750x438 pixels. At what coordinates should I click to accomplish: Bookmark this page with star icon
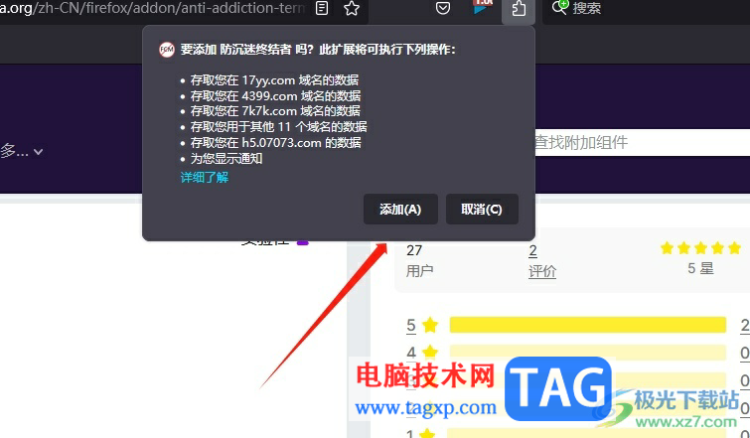point(352,8)
